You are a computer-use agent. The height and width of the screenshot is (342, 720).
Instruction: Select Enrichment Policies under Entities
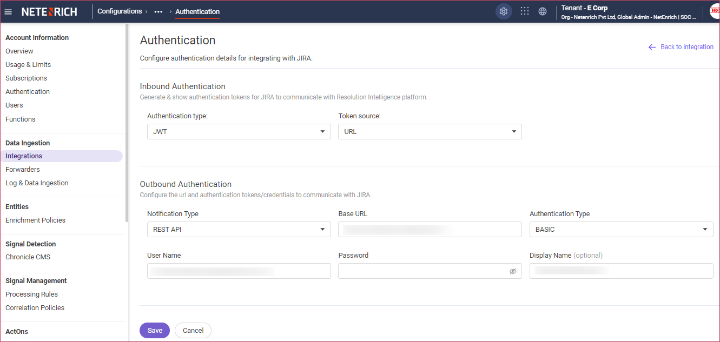click(35, 220)
